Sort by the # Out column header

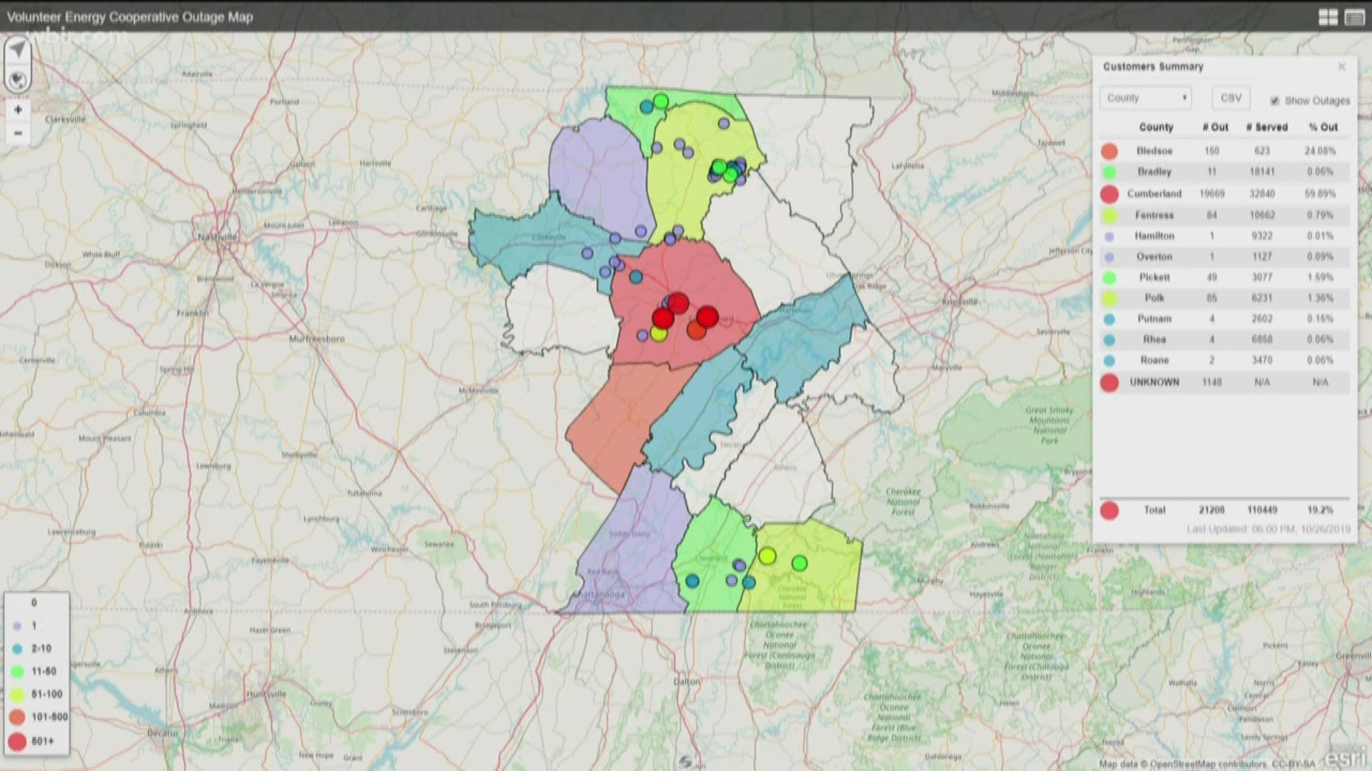tap(1215, 127)
